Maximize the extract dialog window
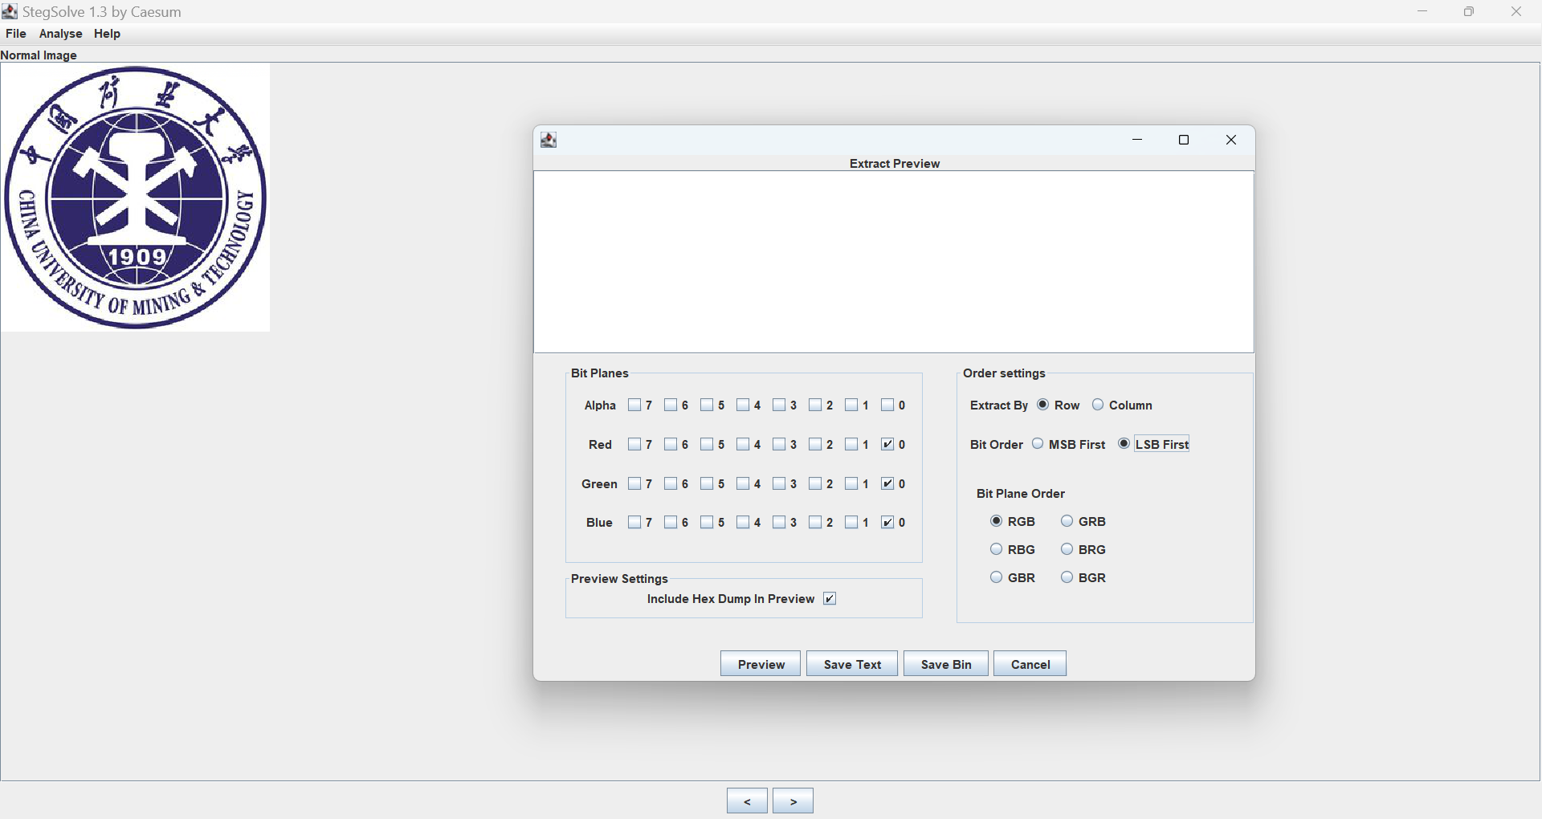This screenshot has height=819, width=1542. (x=1184, y=141)
